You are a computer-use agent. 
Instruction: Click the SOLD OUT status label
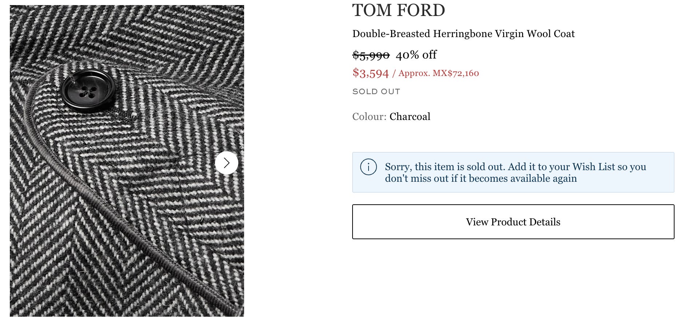click(x=376, y=92)
